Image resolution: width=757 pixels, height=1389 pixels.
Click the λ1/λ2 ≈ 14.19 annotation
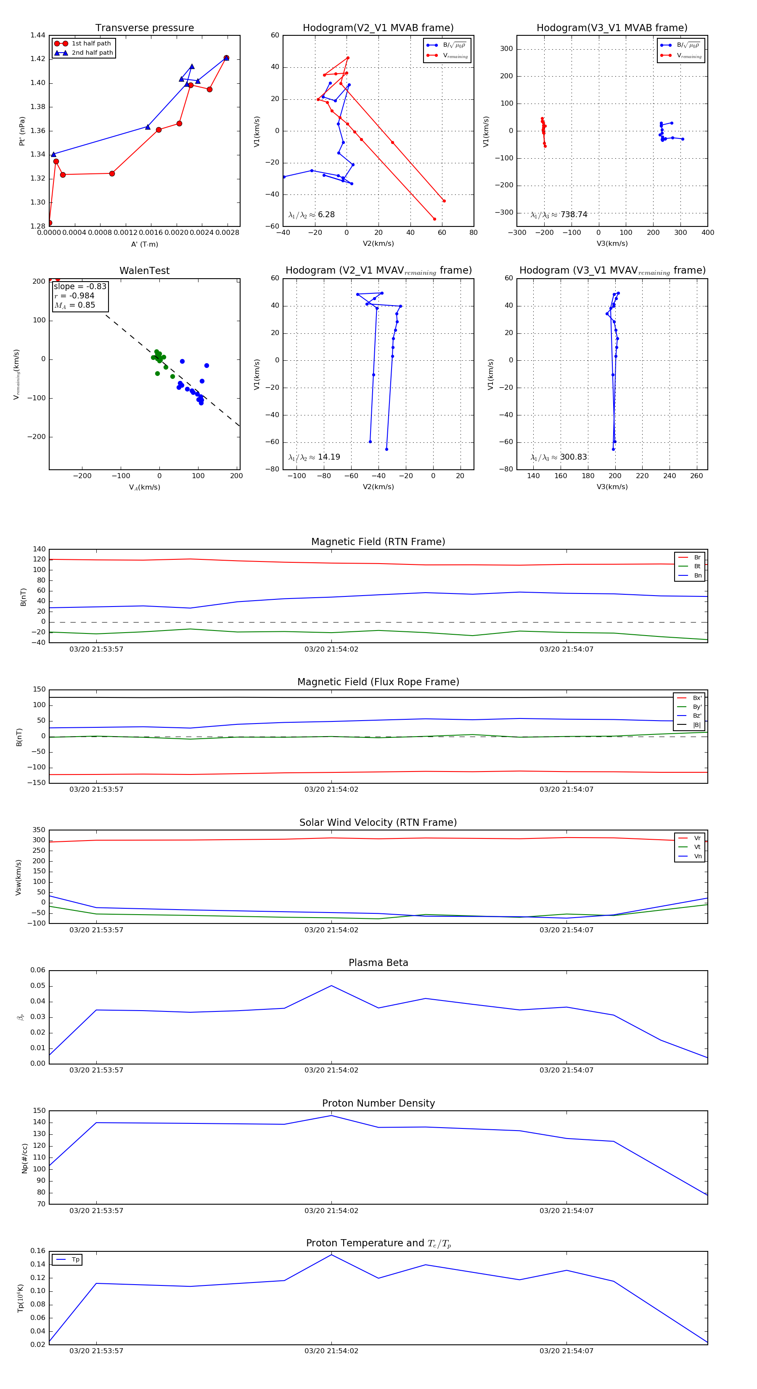click(314, 457)
